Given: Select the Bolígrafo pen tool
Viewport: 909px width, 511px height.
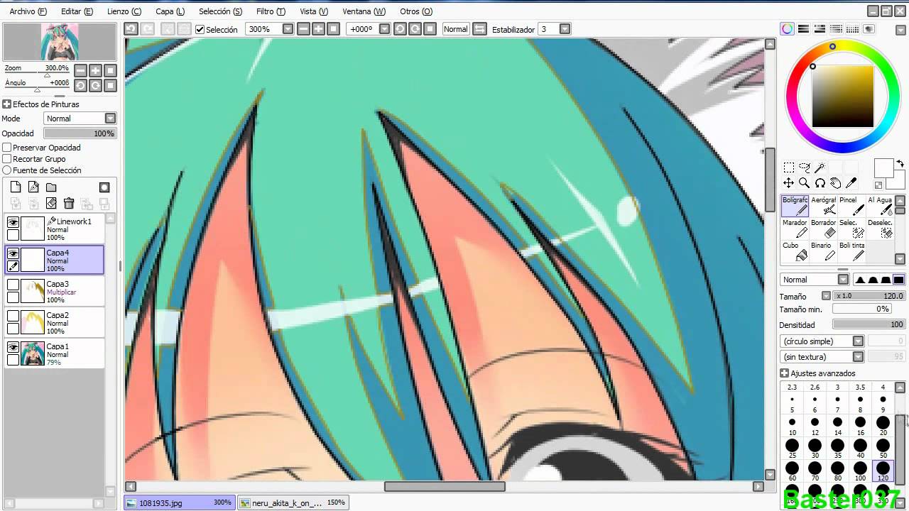Looking at the screenshot, I should [795, 206].
